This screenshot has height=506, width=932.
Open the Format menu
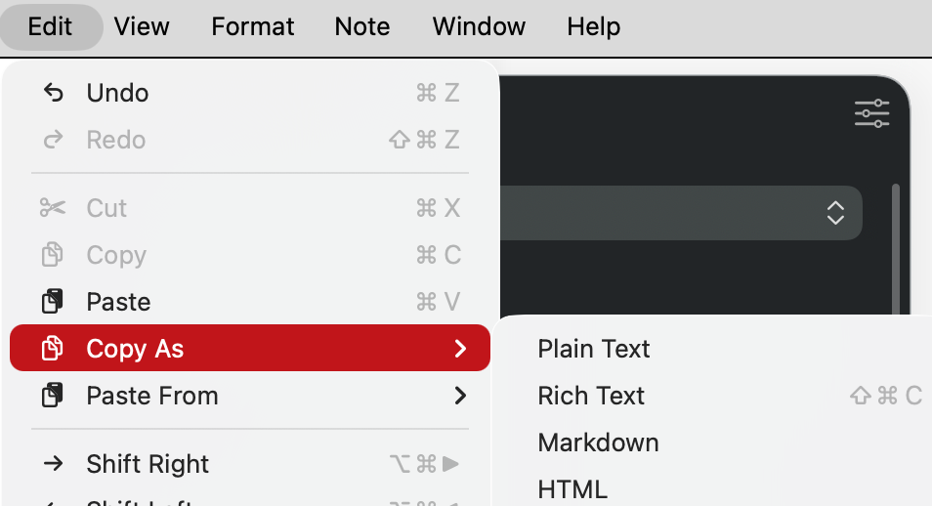pos(253,26)
